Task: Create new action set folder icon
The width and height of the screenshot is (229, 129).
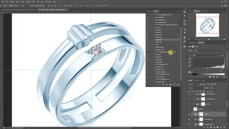Action: pyautogui.click(x=170, y=85)
